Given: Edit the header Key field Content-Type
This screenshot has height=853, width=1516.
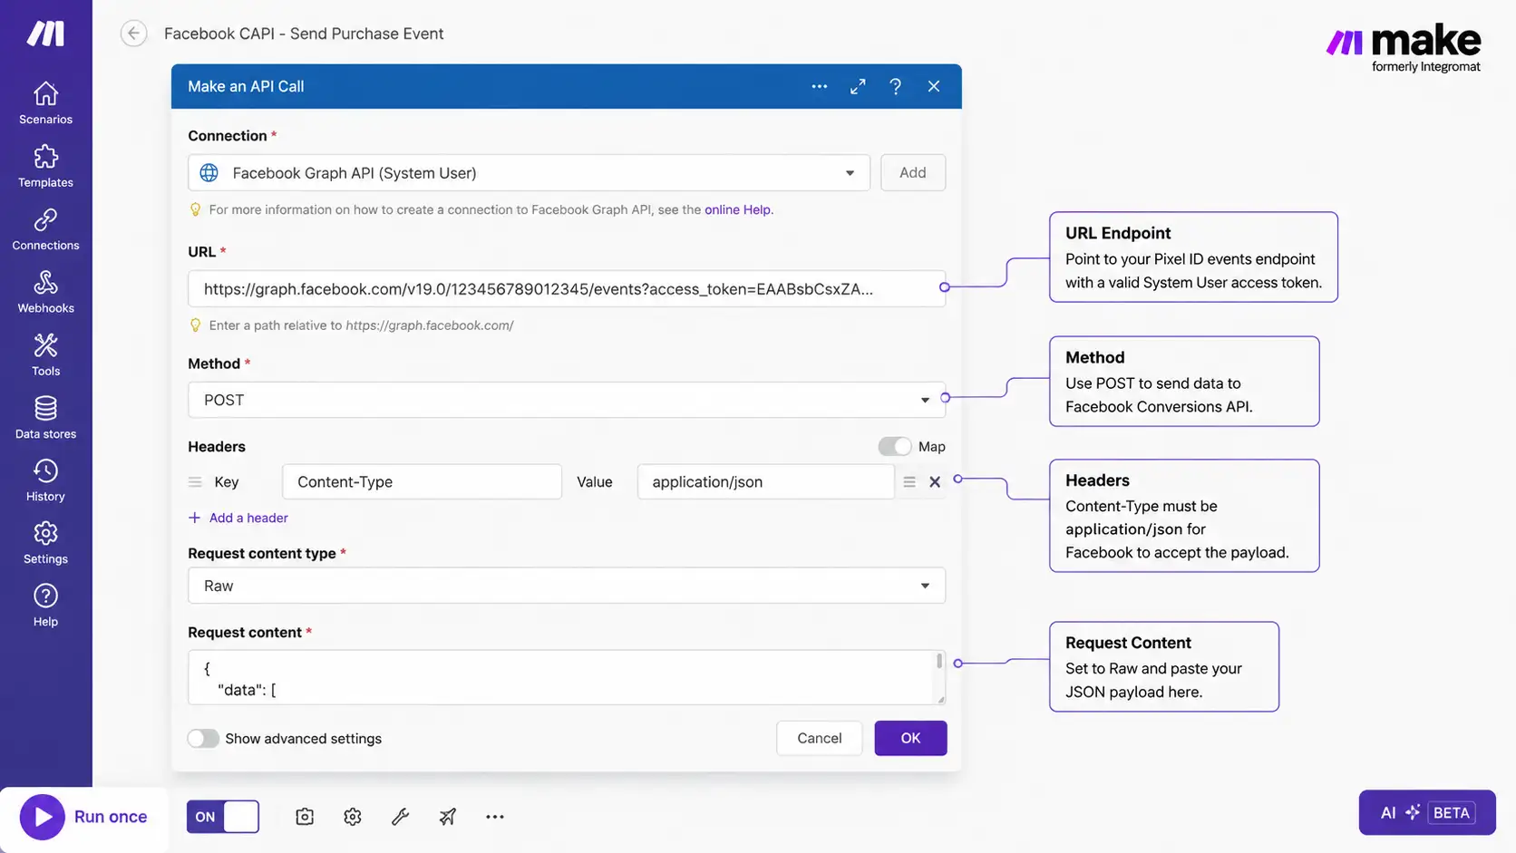Looking at the screenshot, I should pyautogui.click(x=422, y=482).
